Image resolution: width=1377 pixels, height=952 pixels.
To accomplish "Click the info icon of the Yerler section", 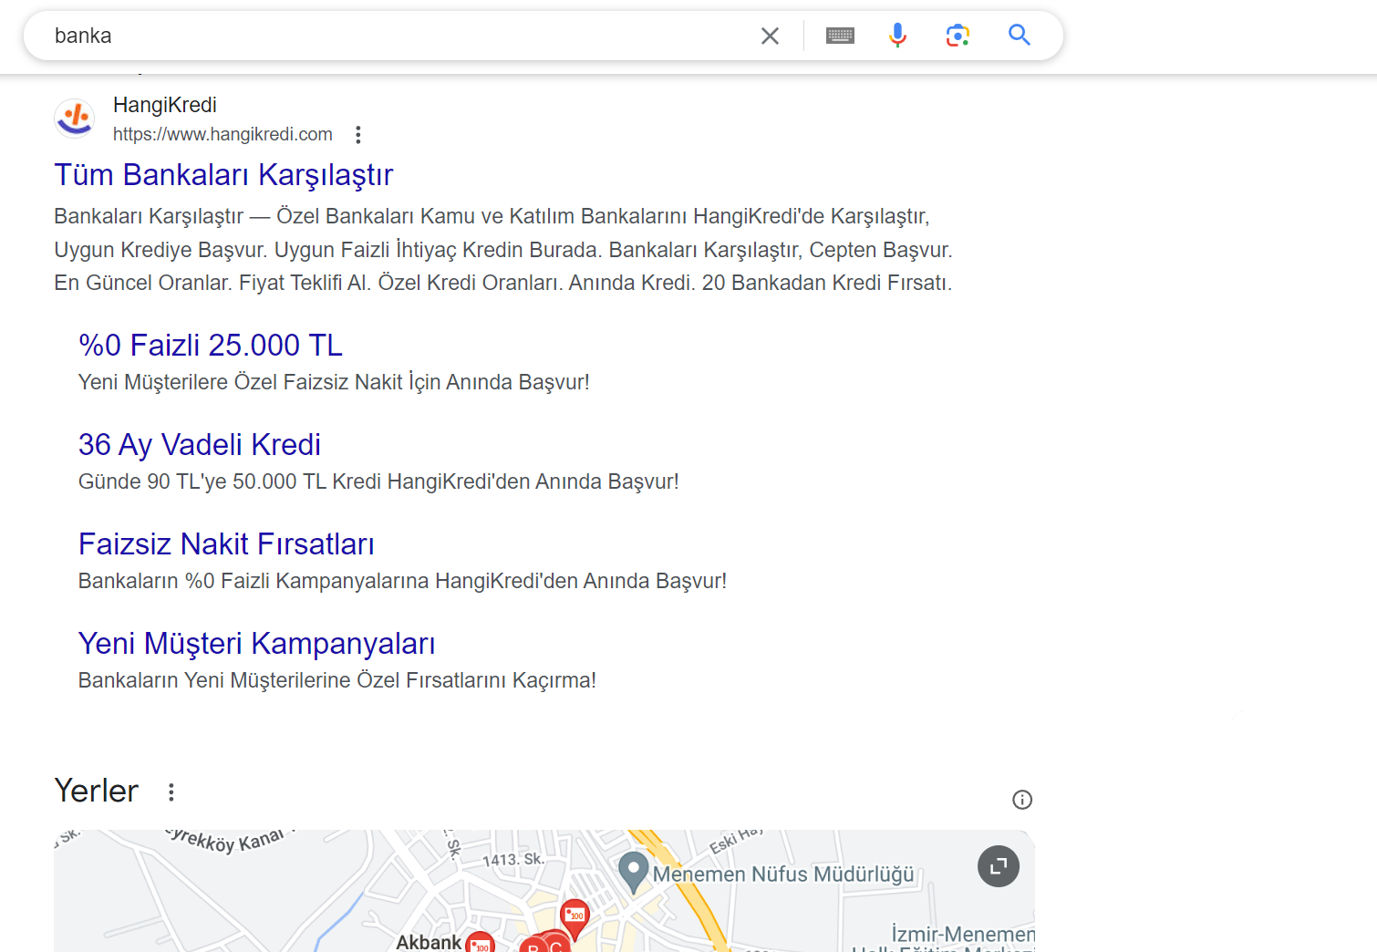I will pos(1022,800).
